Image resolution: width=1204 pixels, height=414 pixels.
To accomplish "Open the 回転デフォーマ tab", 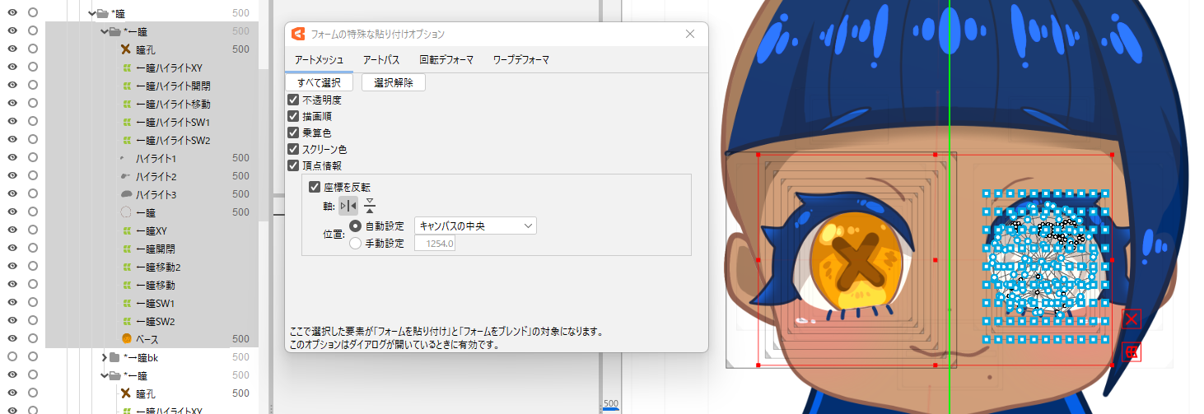I will pyautogui.click(x=446, y=60).
